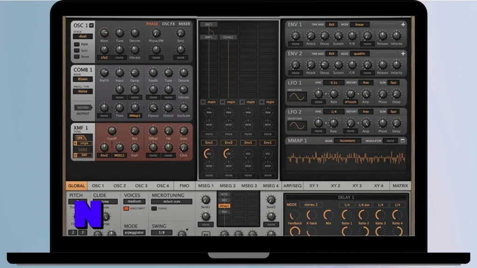The image size is (477, 268).
Task: Open the MATRIX tab
Action: pos(400,186)
